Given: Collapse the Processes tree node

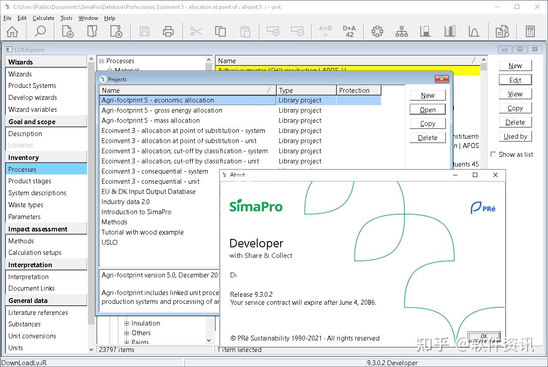Looking at the screenshot, I should 101,61.
